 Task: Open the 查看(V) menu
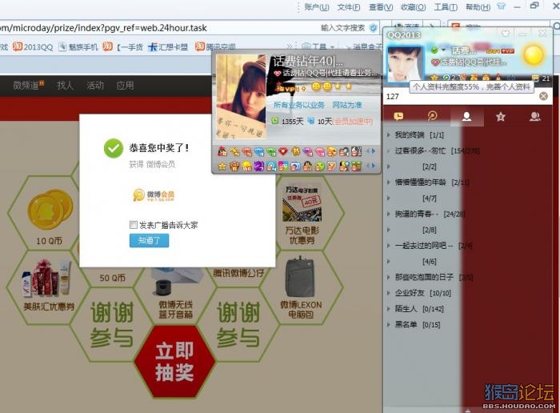[381, 6]
